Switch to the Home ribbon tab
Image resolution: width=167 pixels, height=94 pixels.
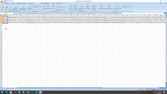point(7,3)
